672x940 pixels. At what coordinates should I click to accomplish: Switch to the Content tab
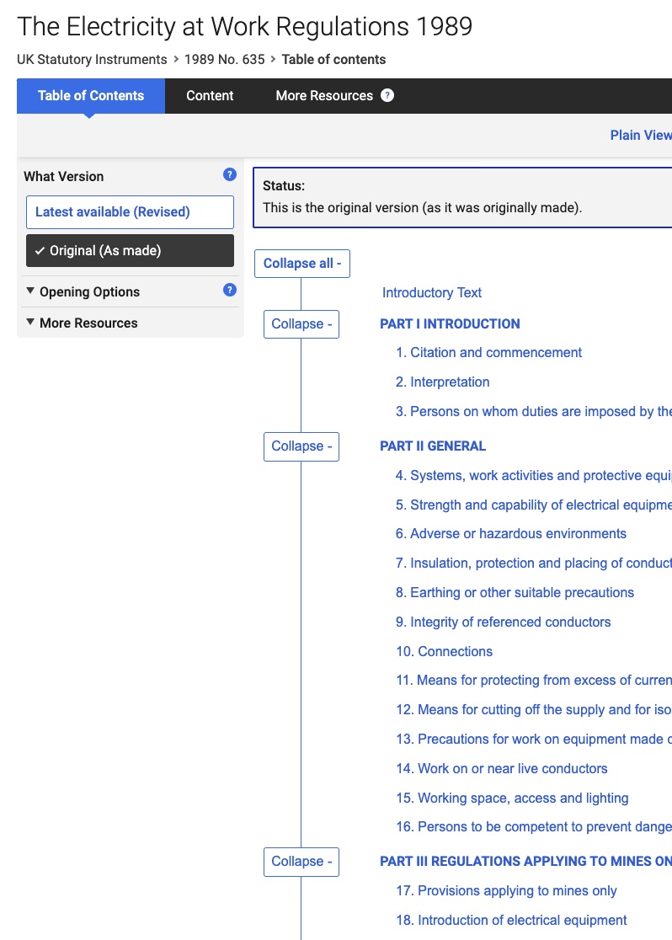tap(210, 96)
